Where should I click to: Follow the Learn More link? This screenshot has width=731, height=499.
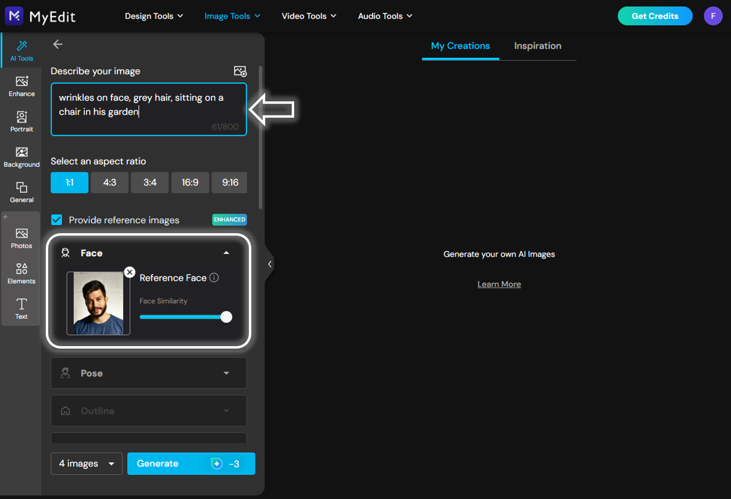click(499, 284)
